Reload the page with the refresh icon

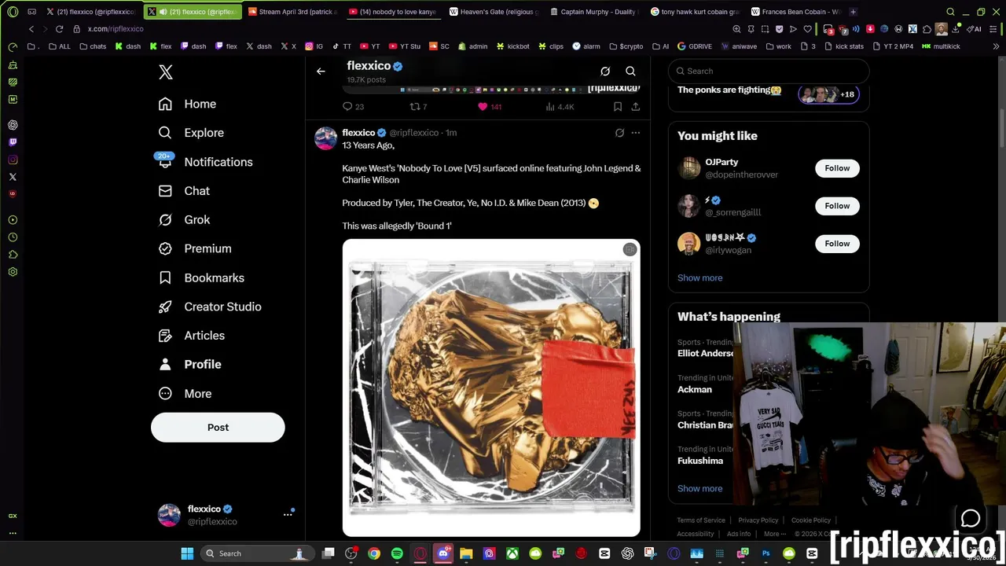pyautogui.click(x=59, y=29)
